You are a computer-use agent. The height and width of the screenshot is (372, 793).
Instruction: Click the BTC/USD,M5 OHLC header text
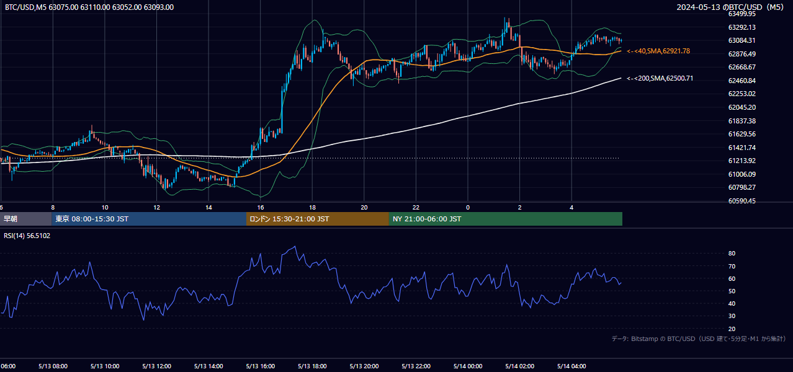[x=89, y=7]
